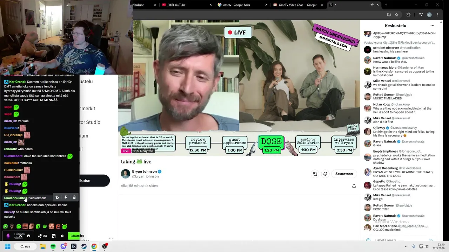Open Spotify from taskbar
449x252 pixels.
(53, 246)
